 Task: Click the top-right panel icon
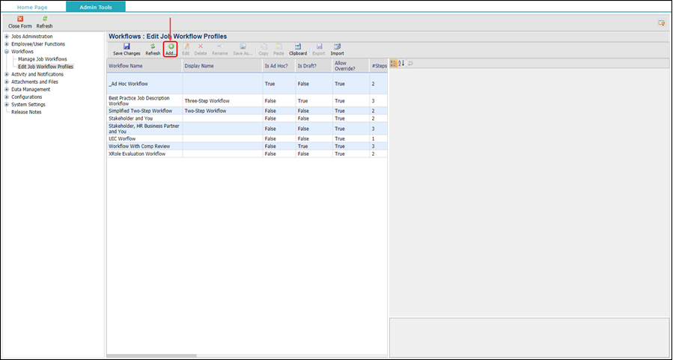662,22
